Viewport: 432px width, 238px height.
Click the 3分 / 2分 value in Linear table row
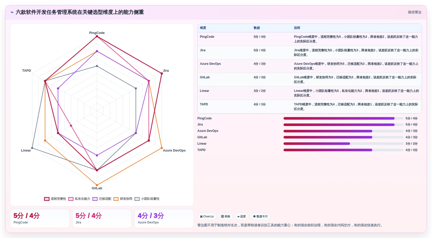260,91
